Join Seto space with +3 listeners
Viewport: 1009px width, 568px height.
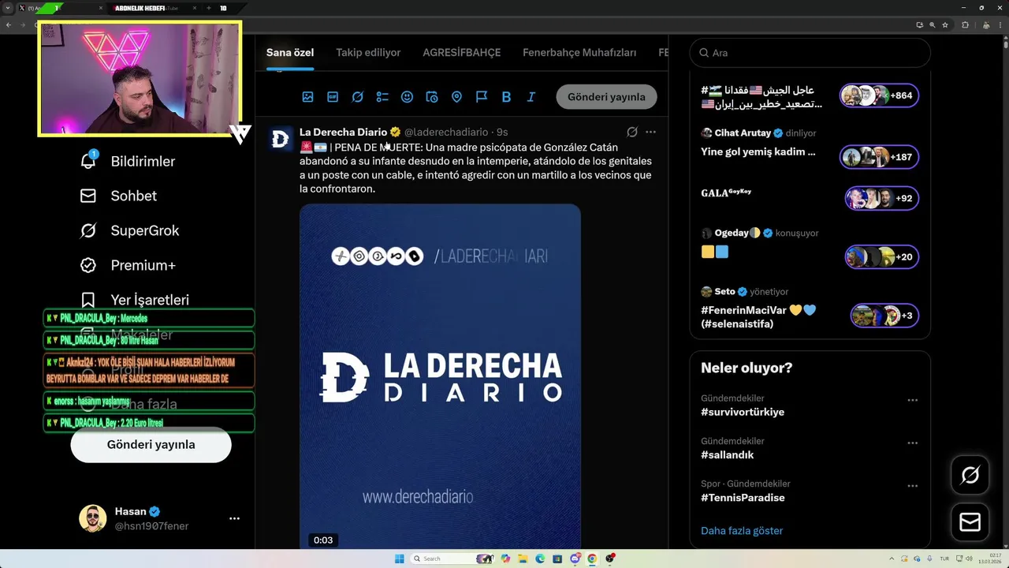point(884,316)
